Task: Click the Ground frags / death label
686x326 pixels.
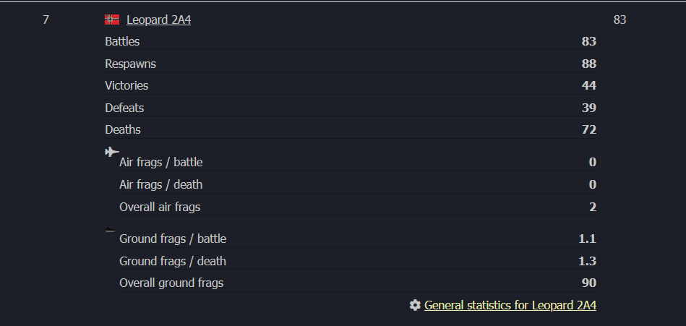Action: tap(173, 261)
